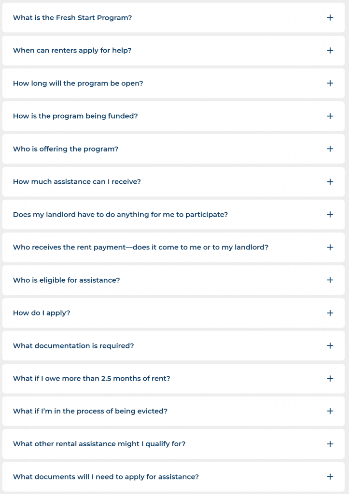Click the 'What is the Fresh Start Program?' text

(x=72, y=18)
